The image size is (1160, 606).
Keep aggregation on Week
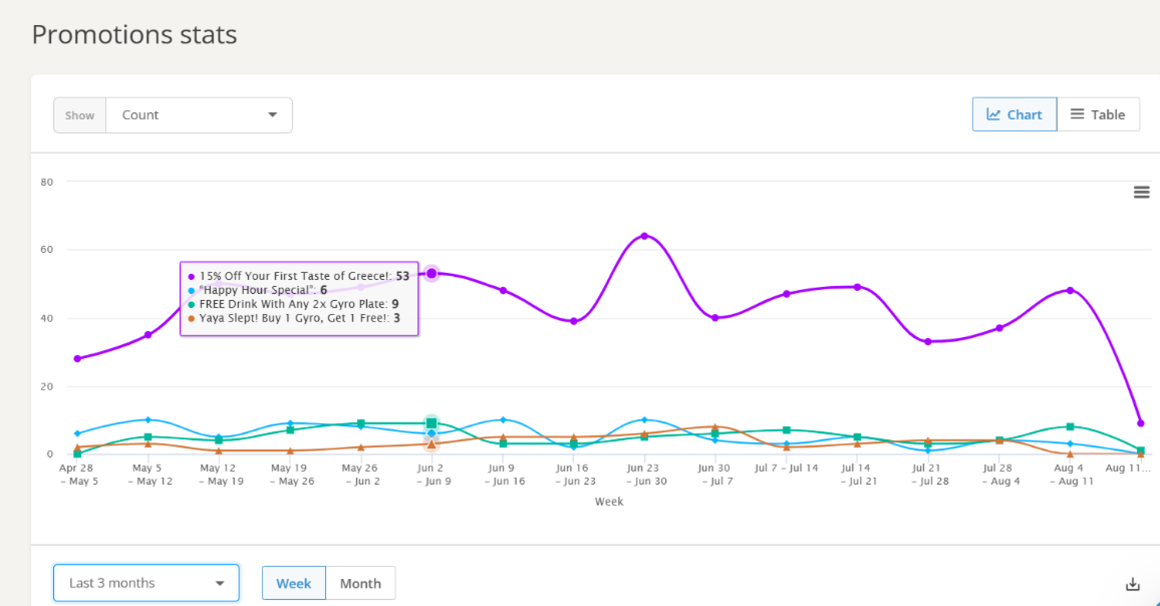point(294,583)
